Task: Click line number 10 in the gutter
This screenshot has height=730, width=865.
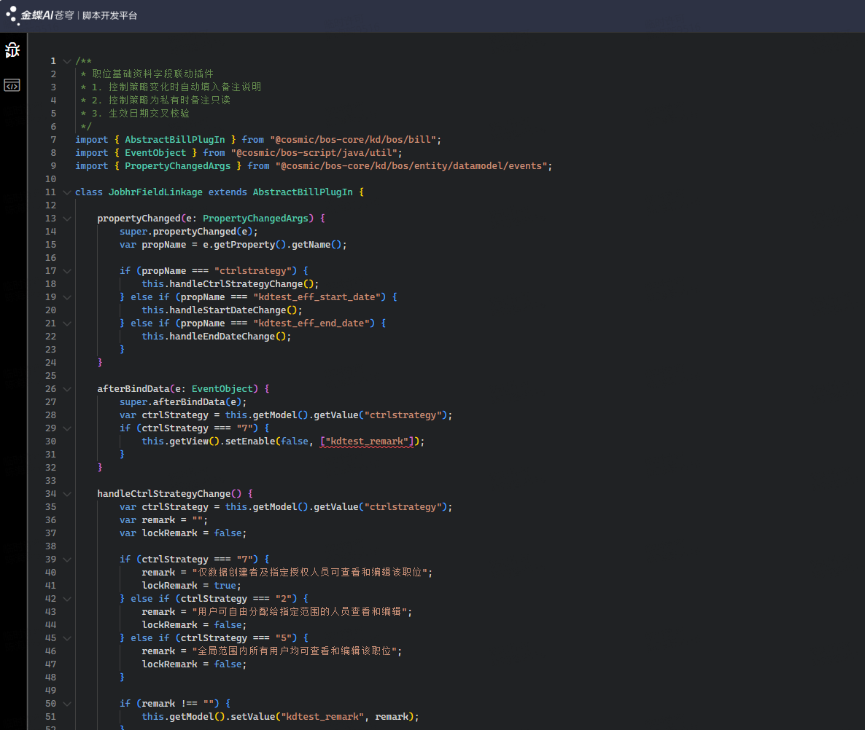Action: point(50,179)
